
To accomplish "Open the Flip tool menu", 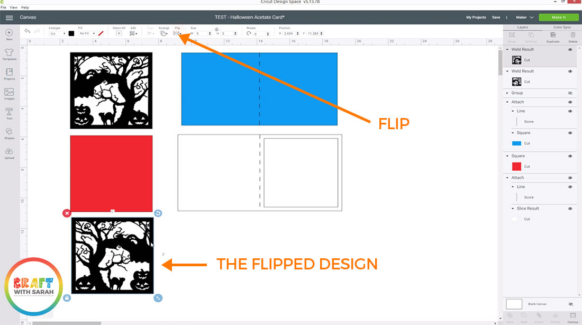I will tap(177, 33).
